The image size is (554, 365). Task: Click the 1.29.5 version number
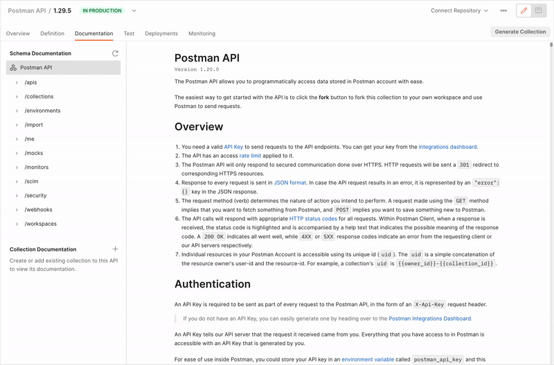click(62, 10)
